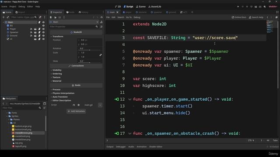Fold the function at line 12
280x157 pixels.
[x=130, y=99]
